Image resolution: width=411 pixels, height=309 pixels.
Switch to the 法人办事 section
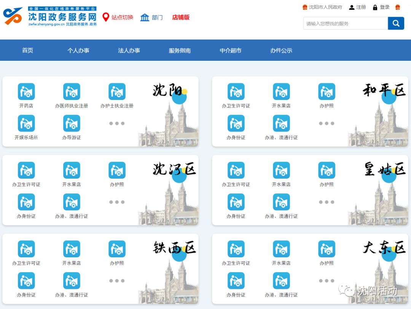[129, 50]
